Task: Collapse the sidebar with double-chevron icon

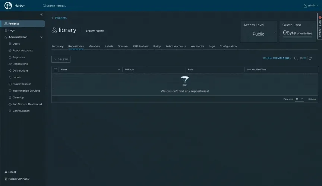Action: point(41,15)
